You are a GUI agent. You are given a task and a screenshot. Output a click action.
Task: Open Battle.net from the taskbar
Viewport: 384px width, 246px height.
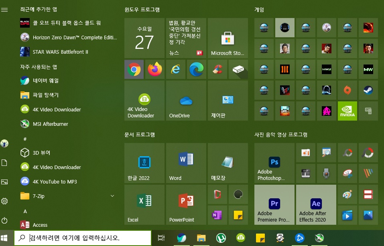[x=299, y=238]
